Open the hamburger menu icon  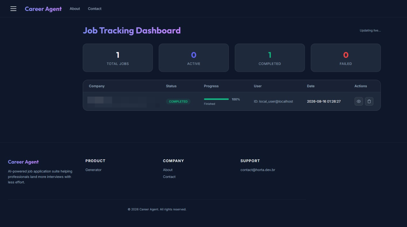(x=13, y=9)
